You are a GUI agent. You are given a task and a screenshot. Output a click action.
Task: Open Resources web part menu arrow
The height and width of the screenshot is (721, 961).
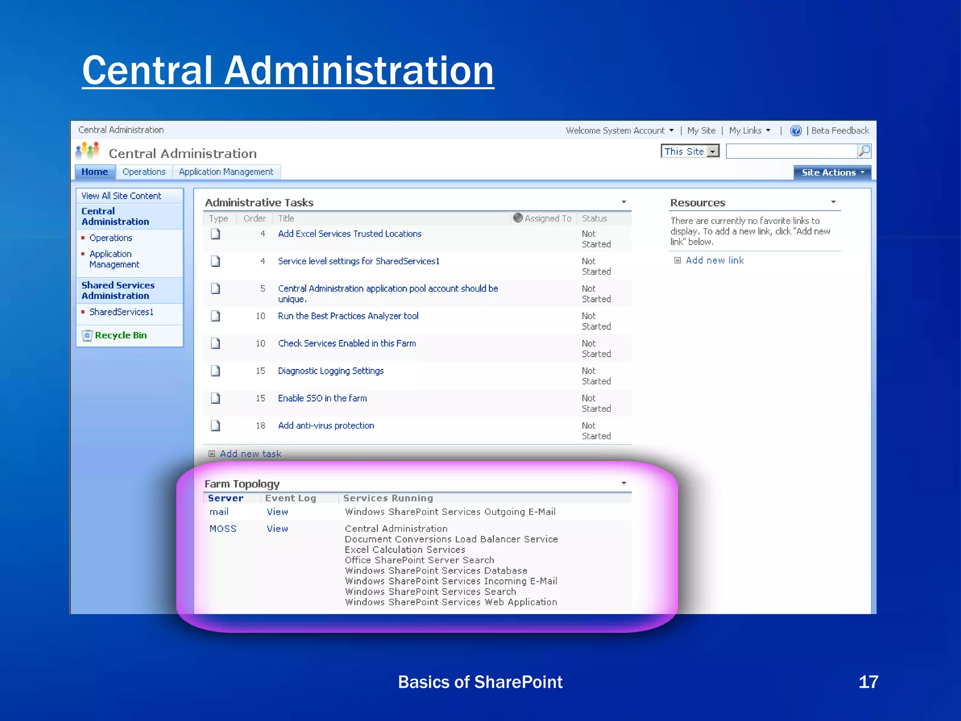point(833,202)
